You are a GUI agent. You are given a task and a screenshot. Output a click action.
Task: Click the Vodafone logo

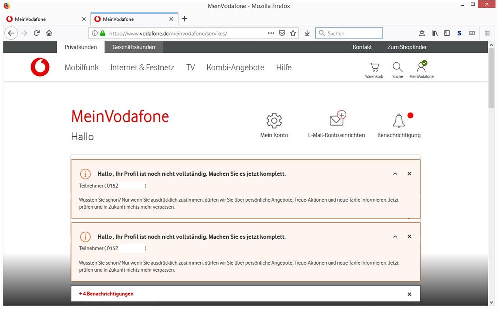pyautogui.click(x=40, y=67)
